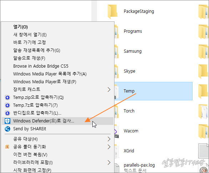Open the 라이브러리에 포함(I) menu entry
Screen dimensions: 209x173
pos(57,162)
